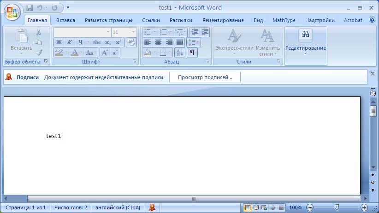The width and height of the screenshot is (379, 213).
Task: Click Просмотр подписей button
Action: click(205, 77)
